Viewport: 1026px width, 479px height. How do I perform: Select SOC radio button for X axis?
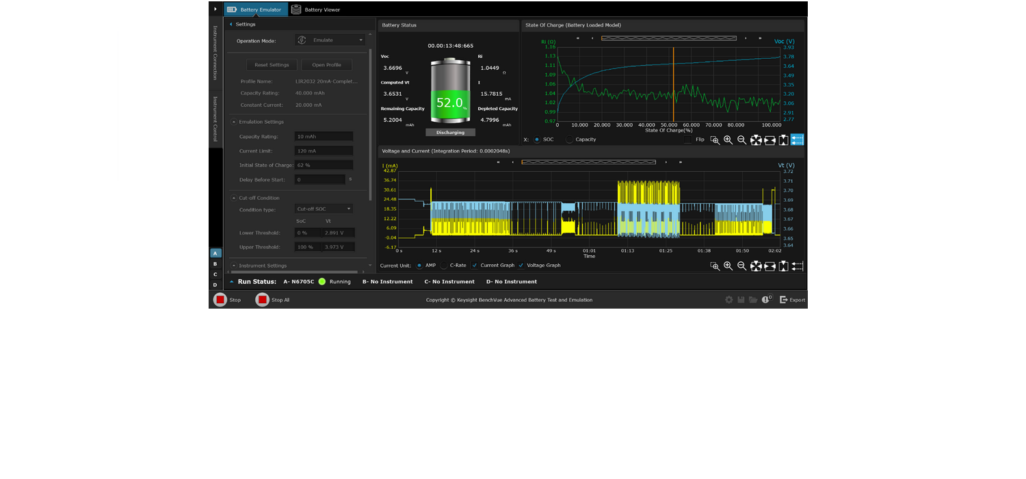(537, 140)
